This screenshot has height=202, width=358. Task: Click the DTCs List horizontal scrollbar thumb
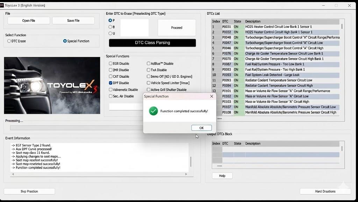[x=220, y=119]
